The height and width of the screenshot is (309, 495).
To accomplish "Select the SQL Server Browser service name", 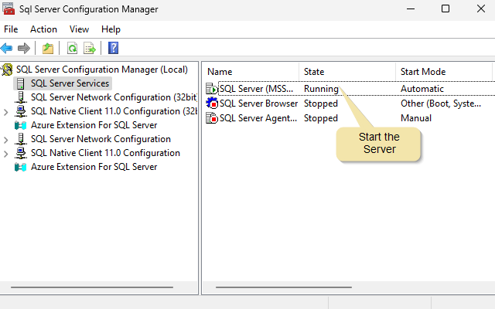I will [x=258, y=104].
